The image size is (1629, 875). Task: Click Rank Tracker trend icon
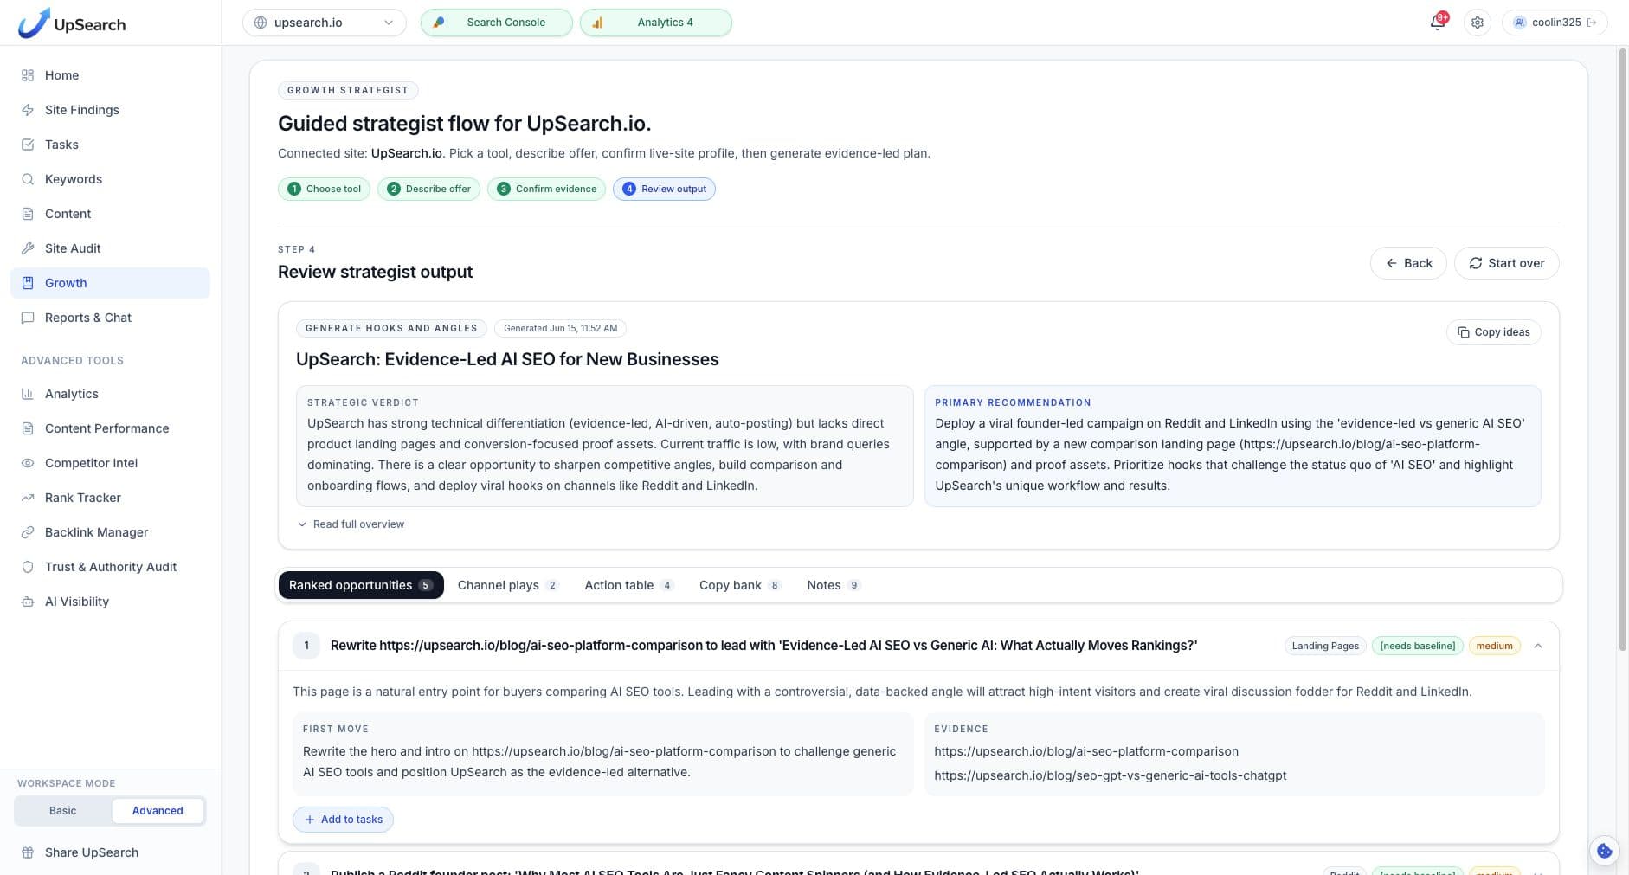[28, 498]
